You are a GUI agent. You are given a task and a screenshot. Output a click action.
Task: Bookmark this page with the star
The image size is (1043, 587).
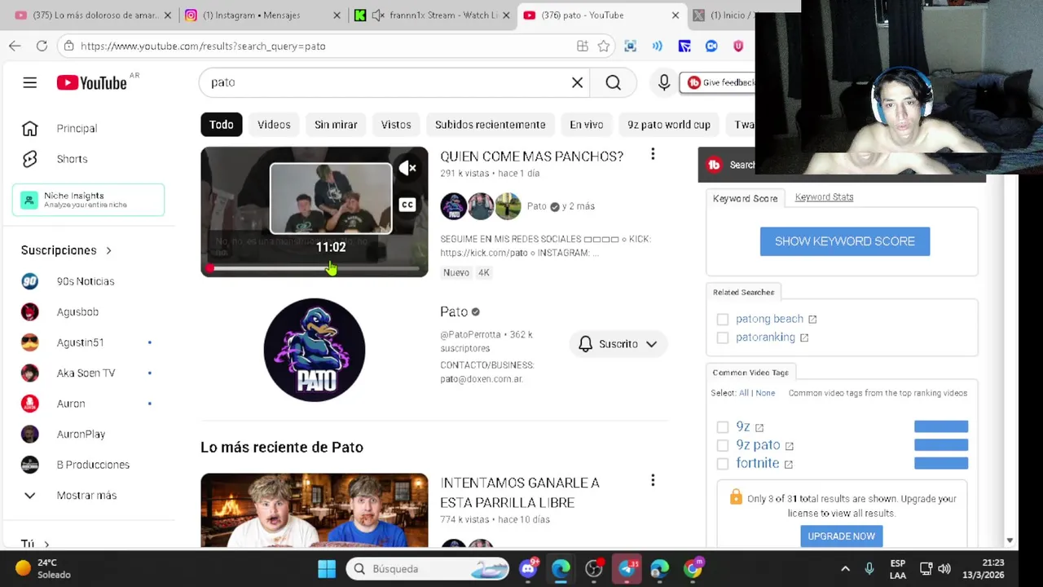604,46
